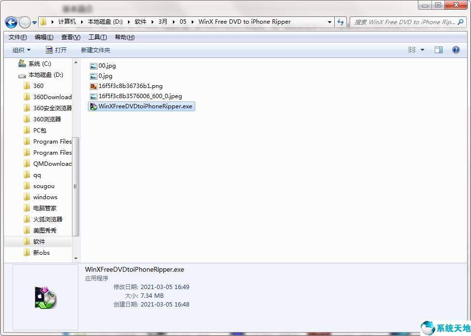Select 本地磁盘 (D:) in navigation tree
This screenshot has height=336, width=471.
click(x=41, y=75)
